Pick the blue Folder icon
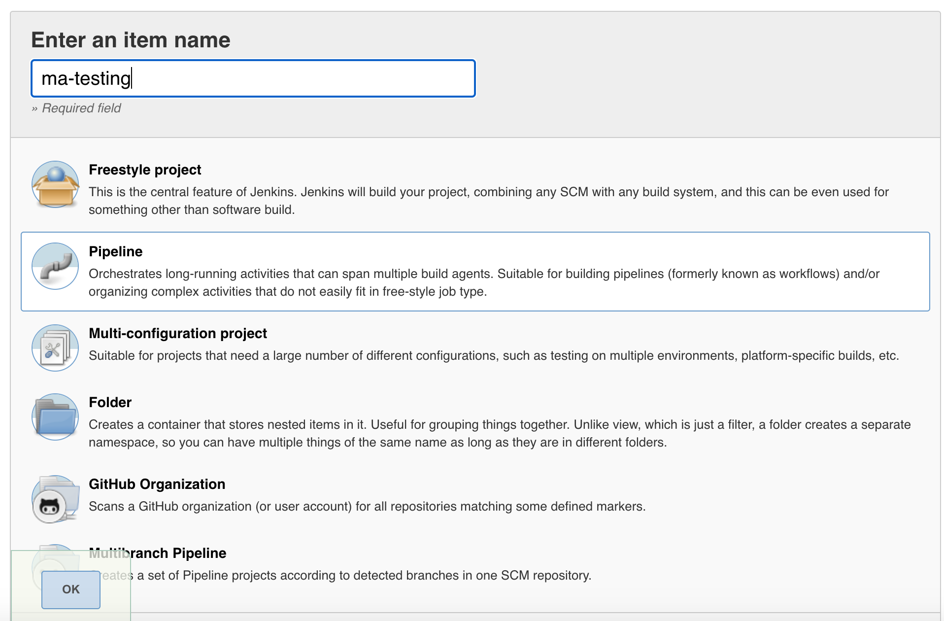 [55, 417]
